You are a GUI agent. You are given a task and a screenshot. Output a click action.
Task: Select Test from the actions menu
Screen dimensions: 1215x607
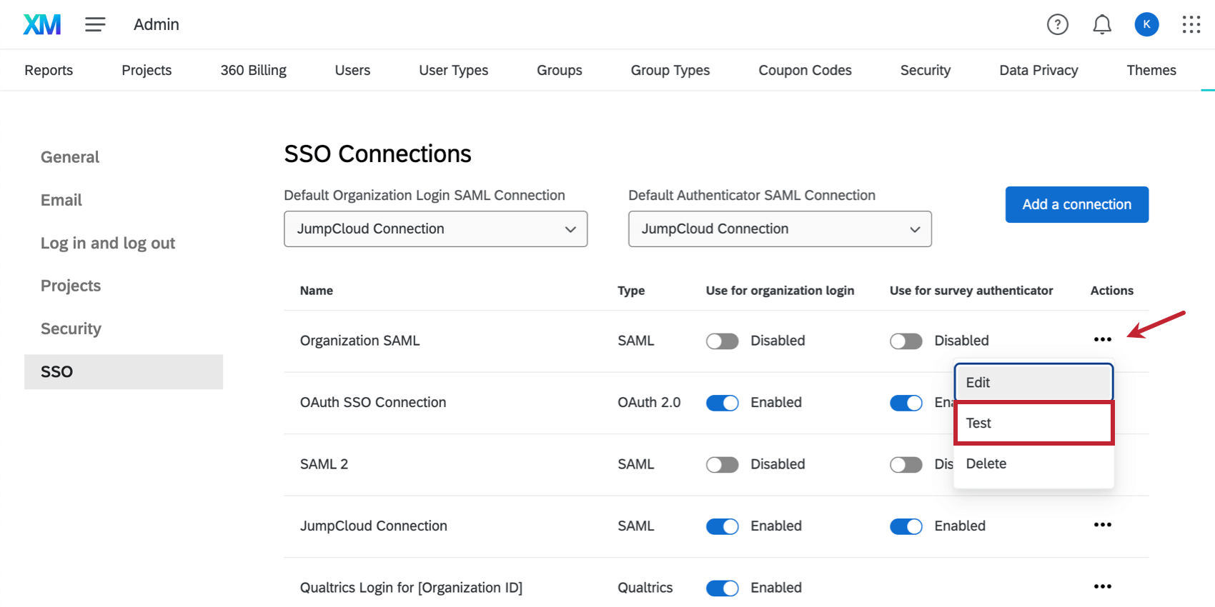[1033, 423]
